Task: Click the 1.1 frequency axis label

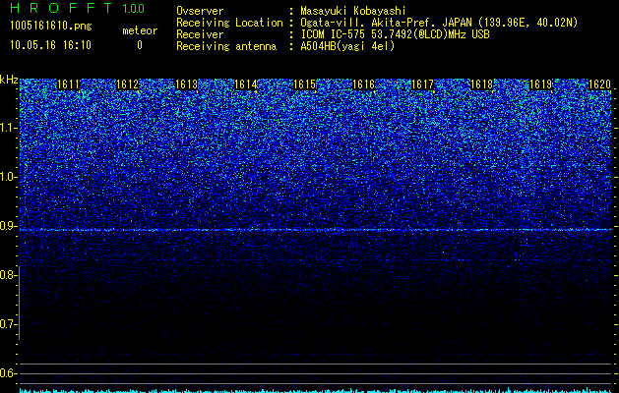Action: [8, 128]
